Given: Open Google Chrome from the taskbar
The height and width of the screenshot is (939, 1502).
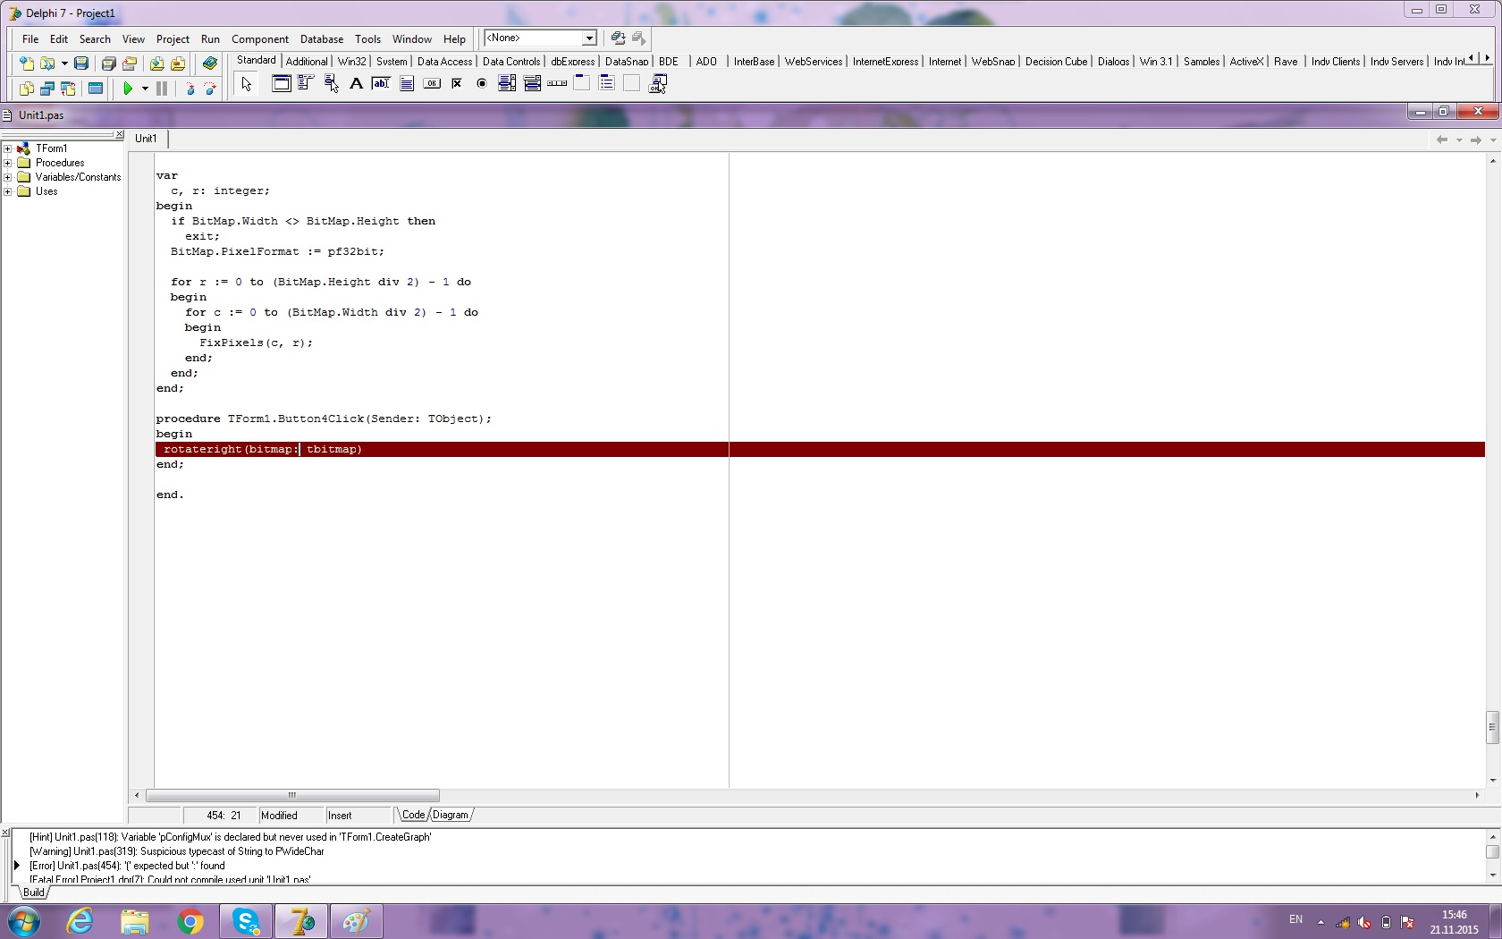Looking at the screenshot, I should coord(190,921).
